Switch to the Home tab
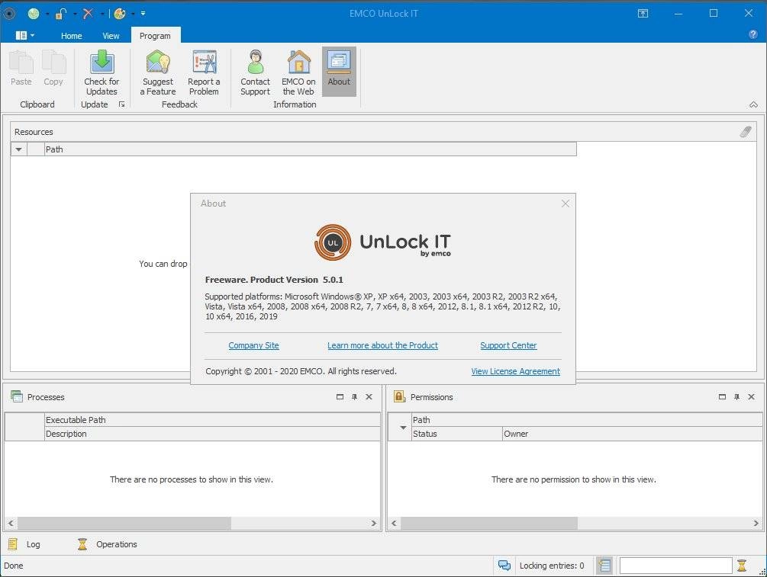The width and height of the screenshot is (767, 577). click(x=72, y=36)
